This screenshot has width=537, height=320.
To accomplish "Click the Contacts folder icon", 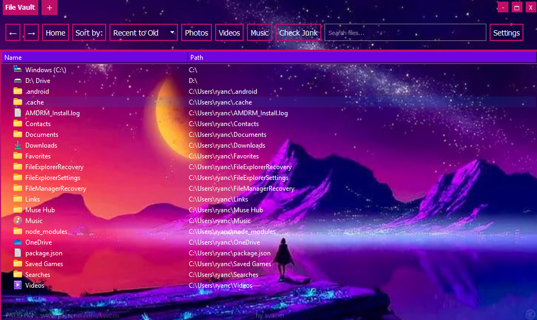I will [x=17, y=123].
